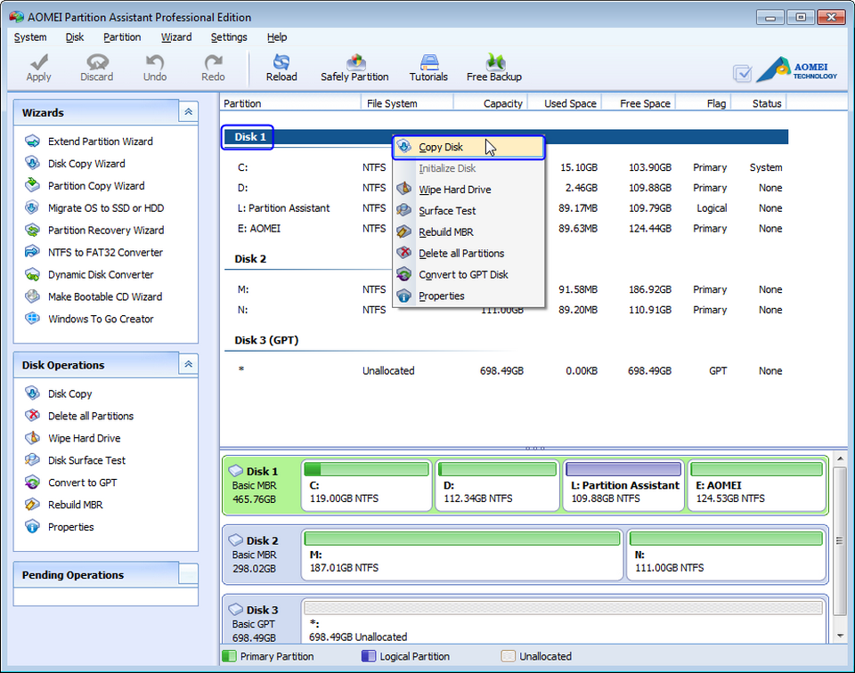Open the Partition menu
This screenshot has height=673, width=855.
click(x=122, y=37)
